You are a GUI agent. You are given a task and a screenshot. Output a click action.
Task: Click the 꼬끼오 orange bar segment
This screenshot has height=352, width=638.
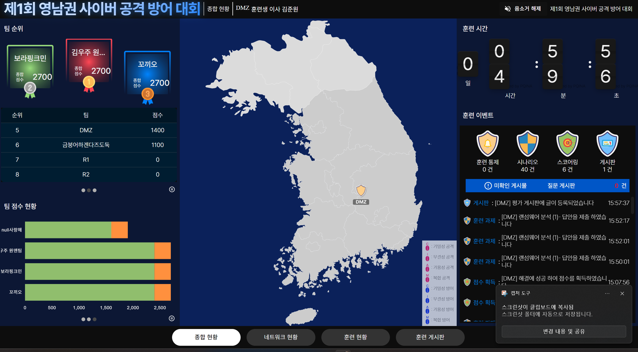click(163, 292)
